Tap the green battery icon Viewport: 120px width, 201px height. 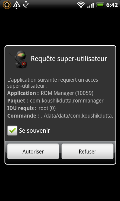[x=100, y=5]
